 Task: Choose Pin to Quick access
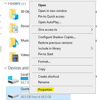pyautogui.click(x=51, y=16)
